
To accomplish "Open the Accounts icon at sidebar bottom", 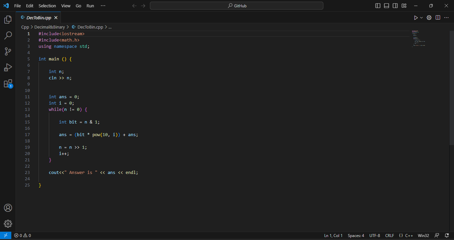I will pyautogui.click(x=8, y=207).
